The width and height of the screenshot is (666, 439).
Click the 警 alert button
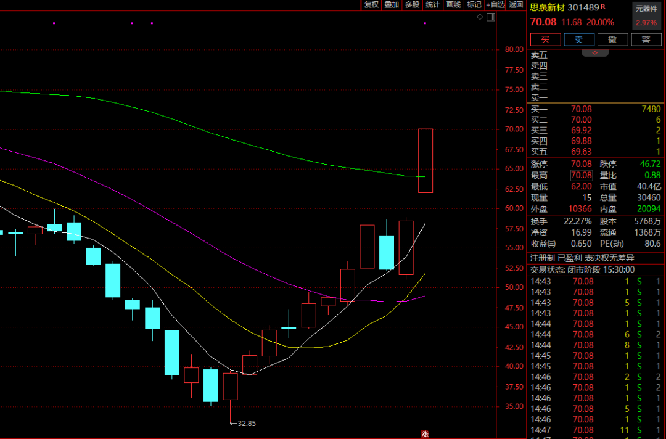pyautogui.click(x=646, y=39)
